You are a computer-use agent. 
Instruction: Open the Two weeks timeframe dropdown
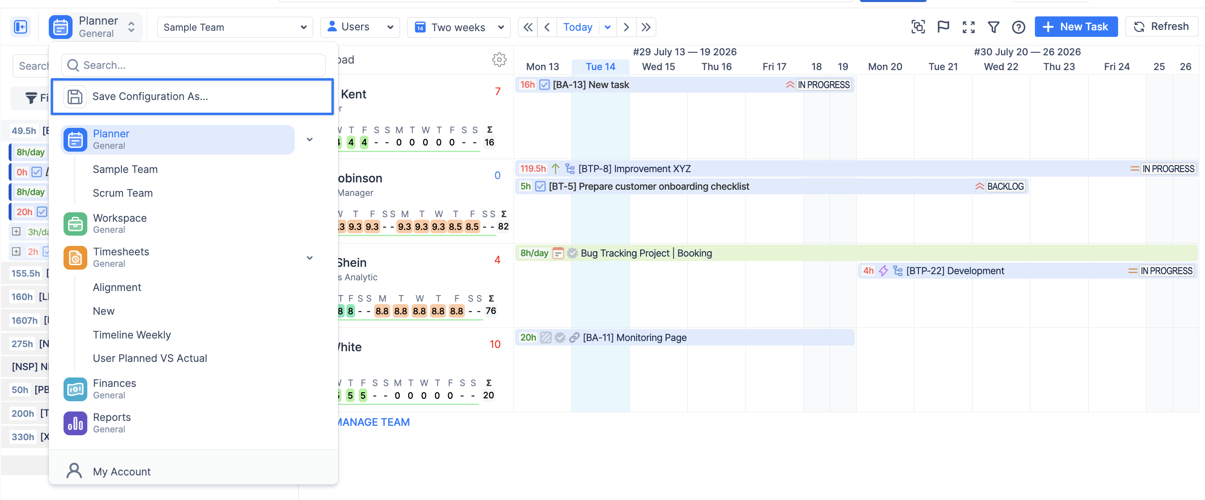459,27
